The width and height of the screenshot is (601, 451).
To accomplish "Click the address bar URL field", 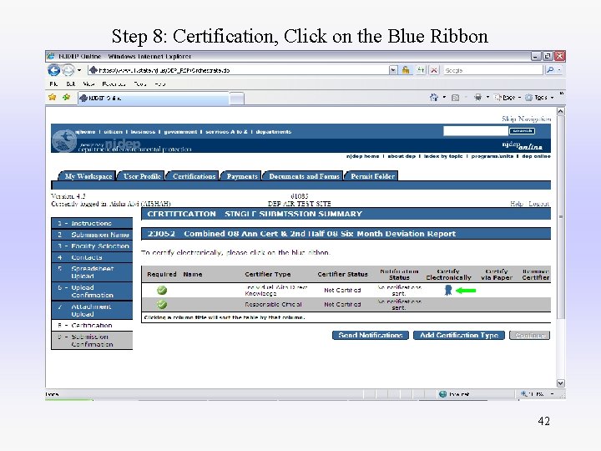I will coord(239,70).
